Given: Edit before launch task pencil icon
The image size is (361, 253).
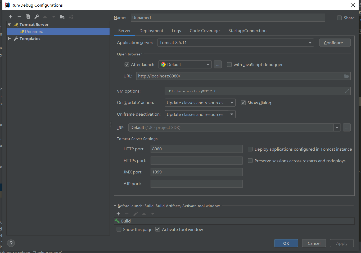Looking at the screenshot, I should (x=136, y=214).
